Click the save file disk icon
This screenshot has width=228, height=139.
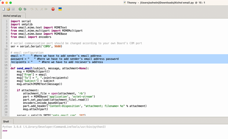coord(13,9)
